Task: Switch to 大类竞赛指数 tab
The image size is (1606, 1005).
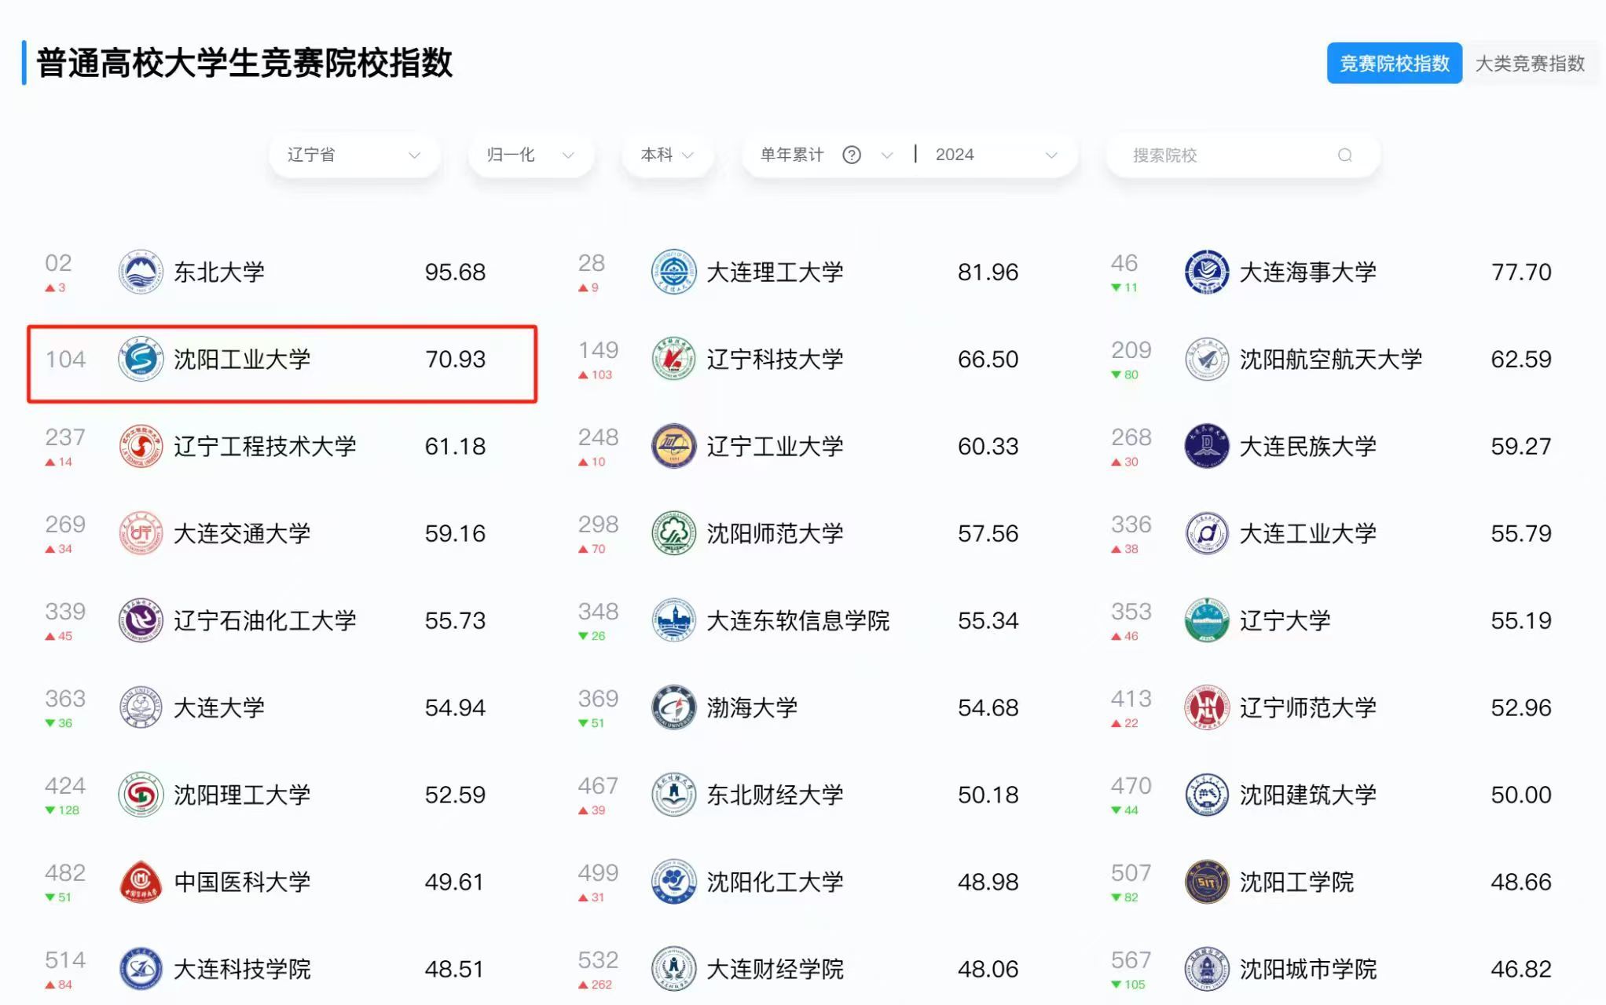Action: coord(1529,64)
